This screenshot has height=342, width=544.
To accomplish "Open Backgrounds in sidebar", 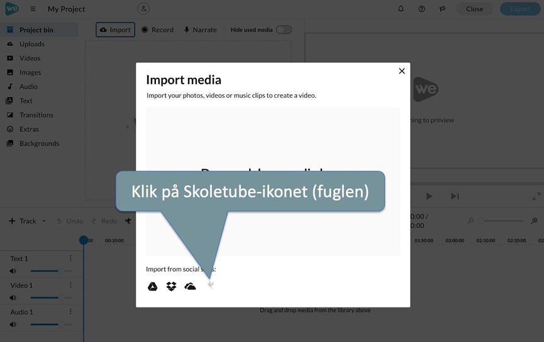I will pyautogui.click(x=39, y=143).
